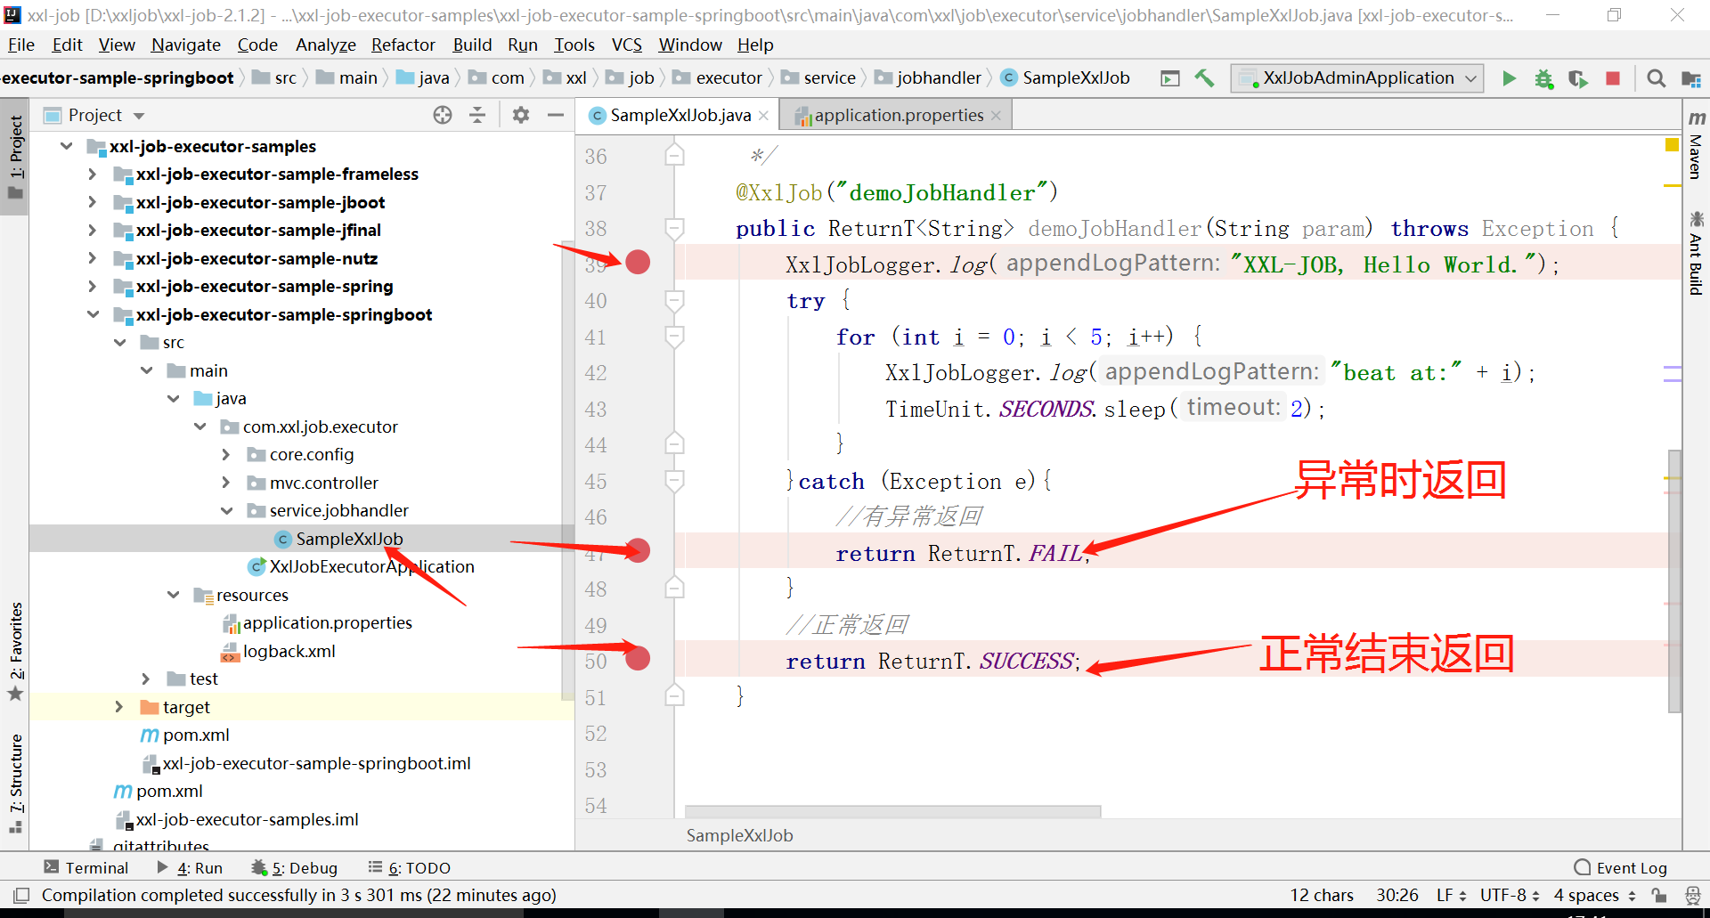
Task: Click fold end marker at line 51
Action: [674, 695]
